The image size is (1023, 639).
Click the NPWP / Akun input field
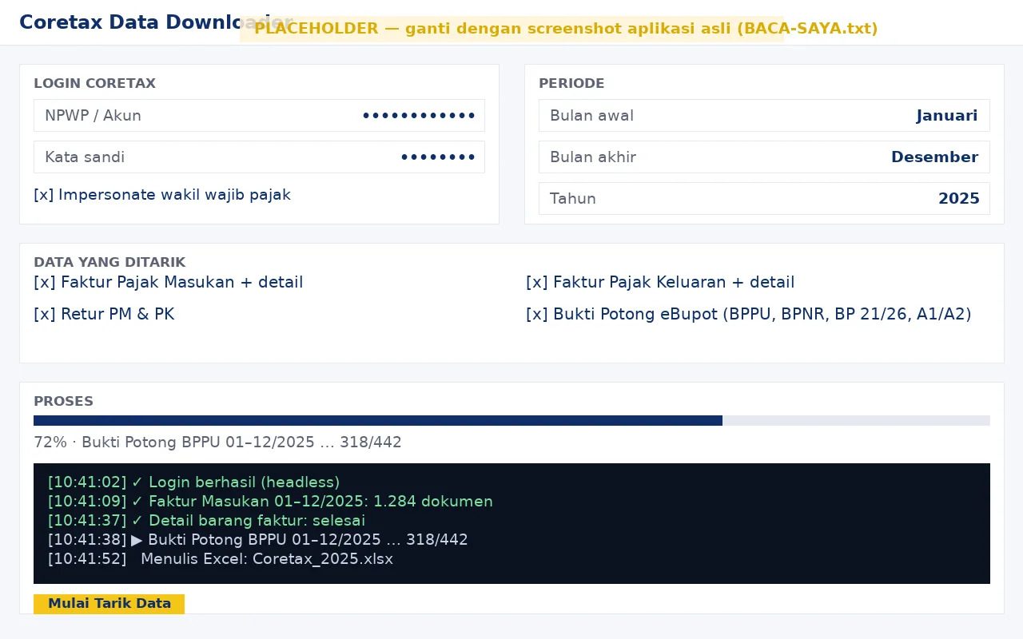(259, 116)
